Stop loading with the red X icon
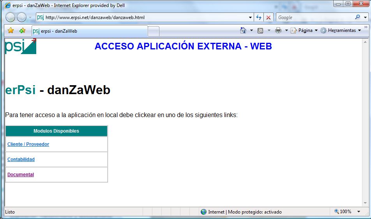 pos(268,18)
